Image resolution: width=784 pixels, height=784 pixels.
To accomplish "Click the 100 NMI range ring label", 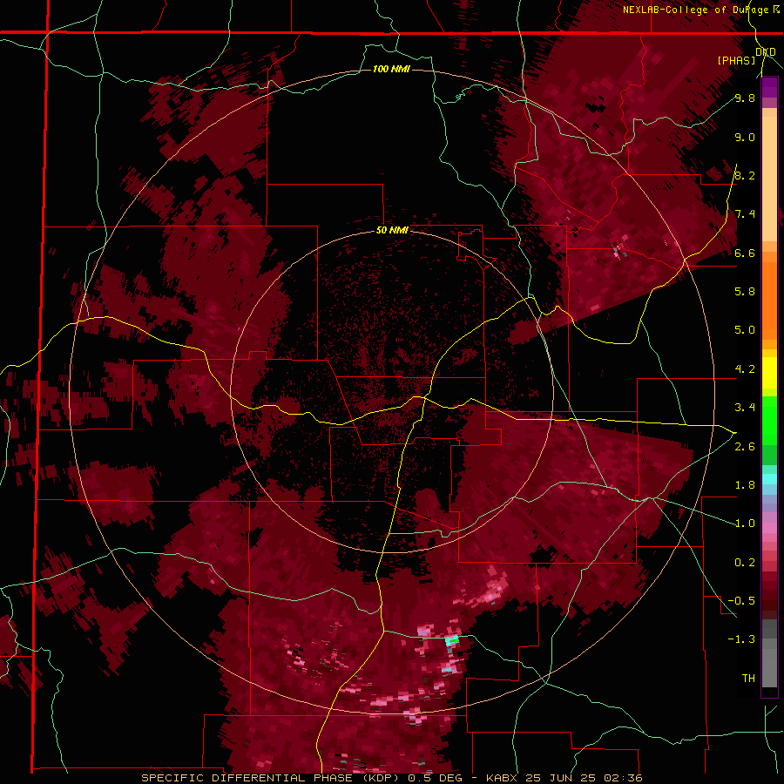I will tap(391, 69).
